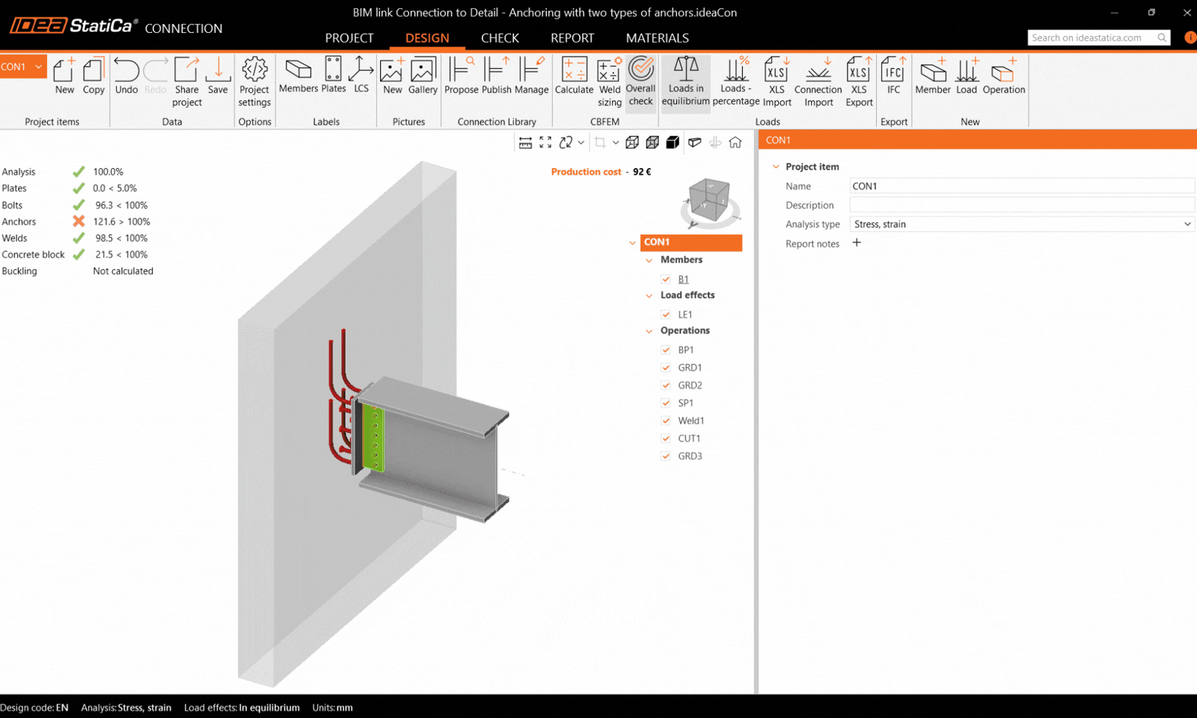Click the Description input field

(x=1021, y=205)
